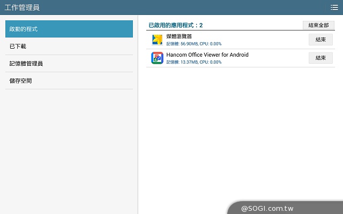End the 媒體瀏覽器 app with 結束
Image resolution: width=343 pixels, height=214 pixels.
click(x=320, y=40)
